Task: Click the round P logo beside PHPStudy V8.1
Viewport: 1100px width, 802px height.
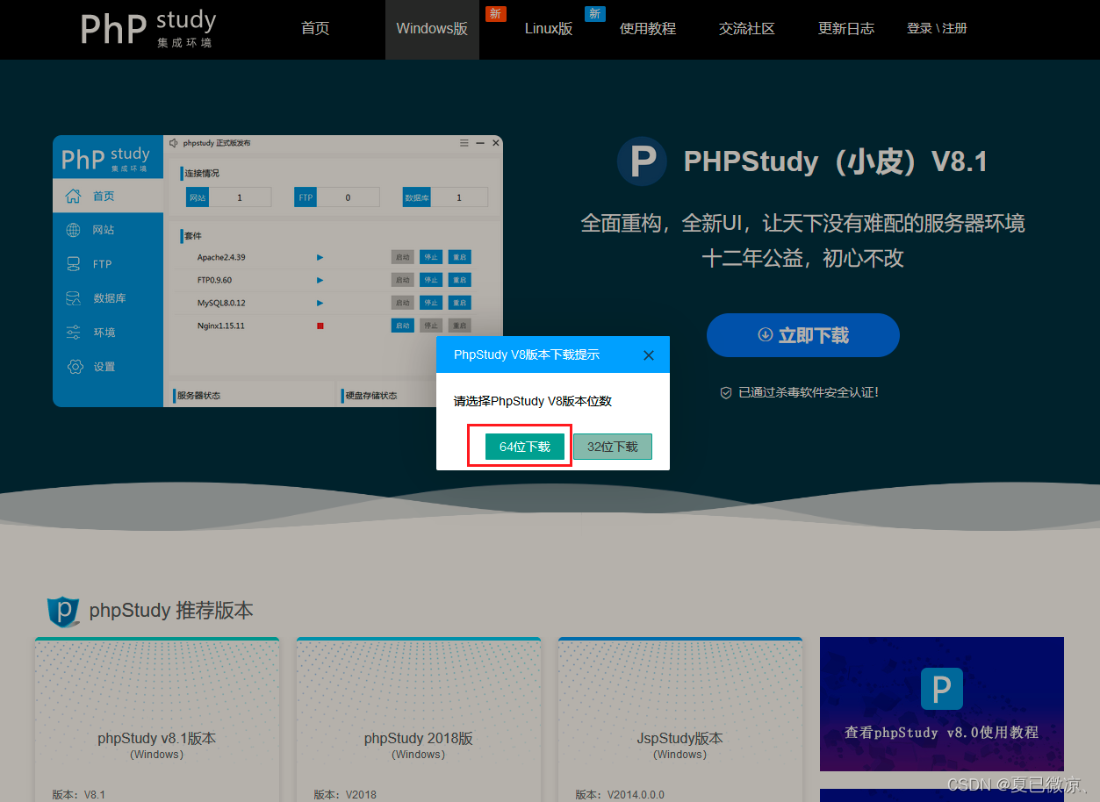Action: pos(642,161)
